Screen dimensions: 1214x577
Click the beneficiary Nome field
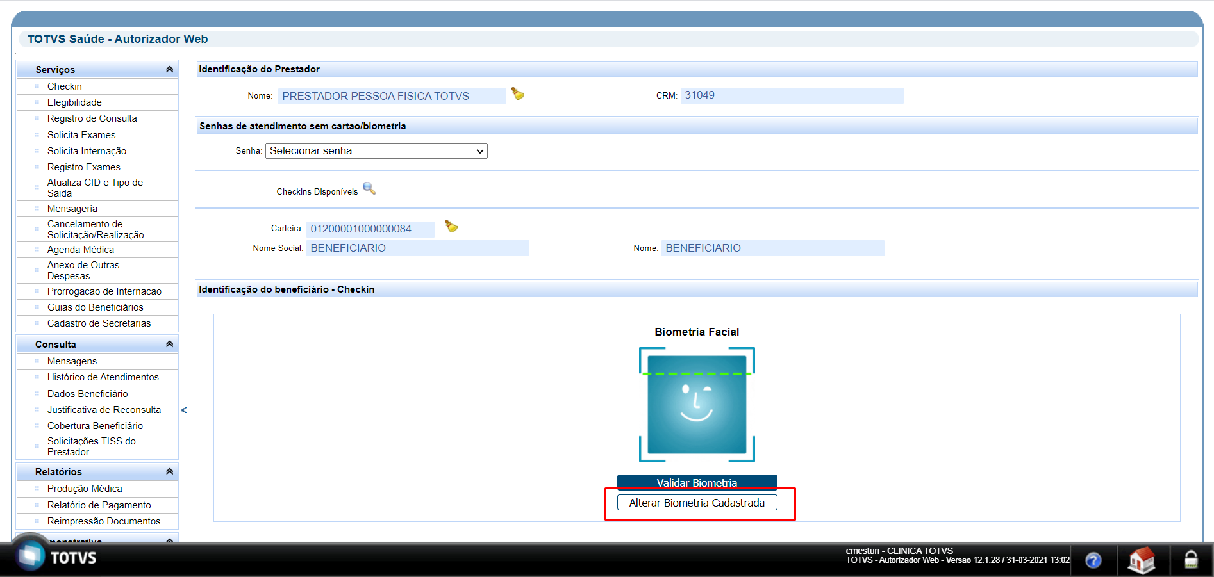tap(772, 248)
